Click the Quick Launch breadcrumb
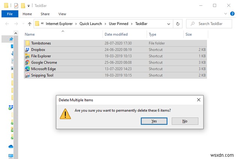Viewport: 238px width, 159px height. [90, 24]
